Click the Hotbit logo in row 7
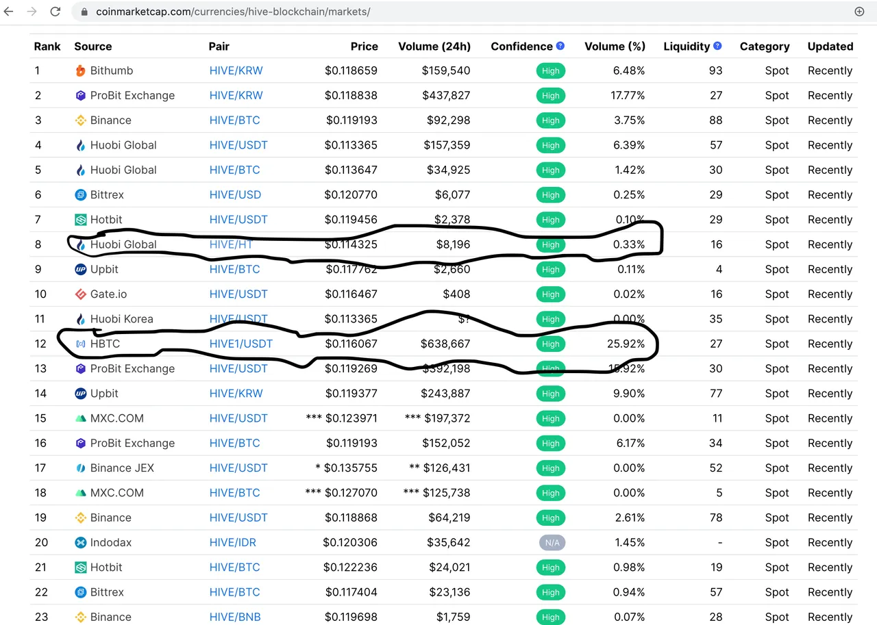This screenshot has height=625, width=877. pos(80,220)
